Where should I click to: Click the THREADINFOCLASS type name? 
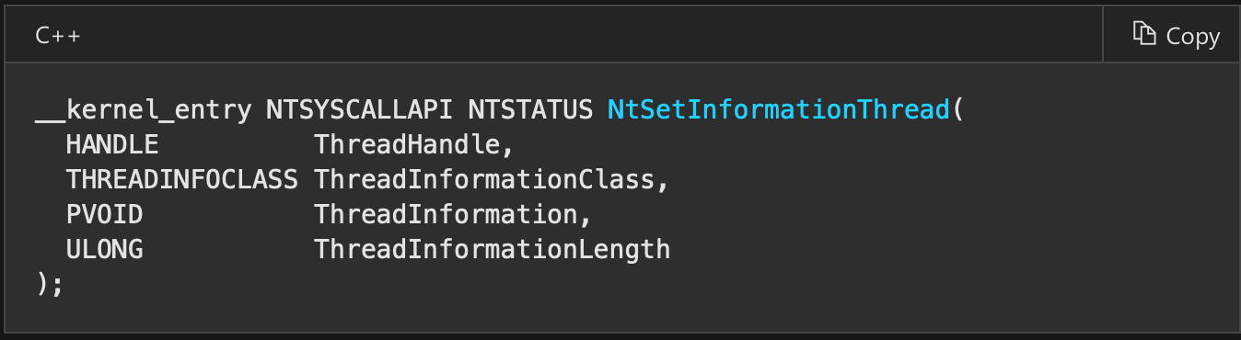point(182,180)
